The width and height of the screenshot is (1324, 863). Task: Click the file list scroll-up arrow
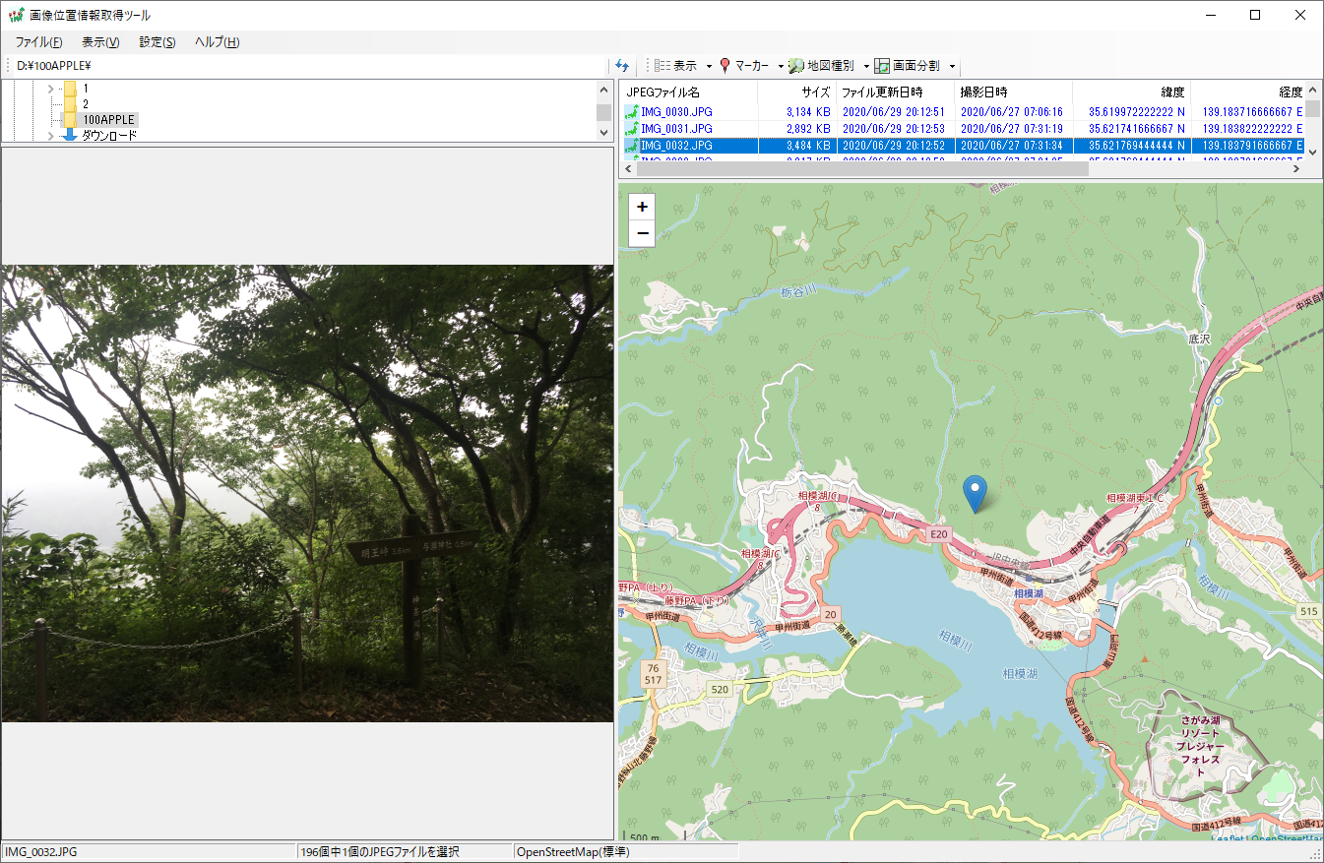coord(1314,91)
